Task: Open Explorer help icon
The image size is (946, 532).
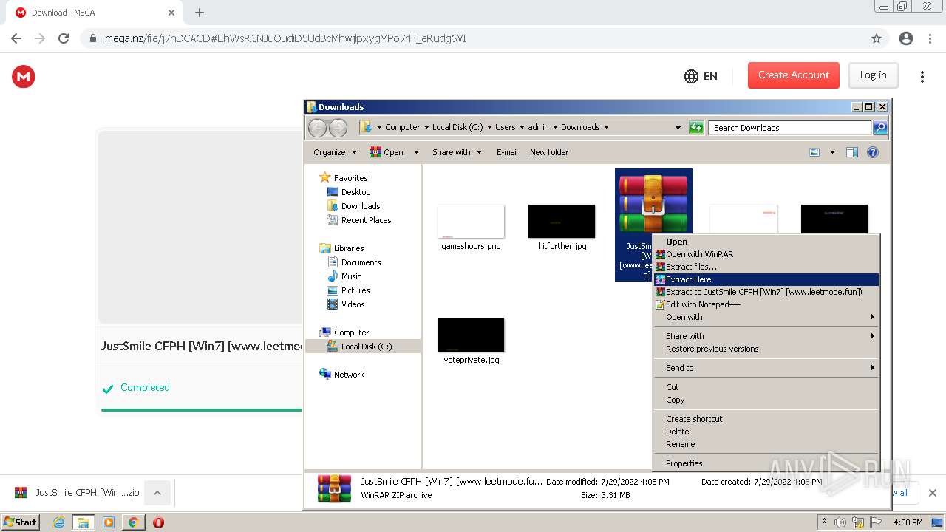Action: point(872,152)
